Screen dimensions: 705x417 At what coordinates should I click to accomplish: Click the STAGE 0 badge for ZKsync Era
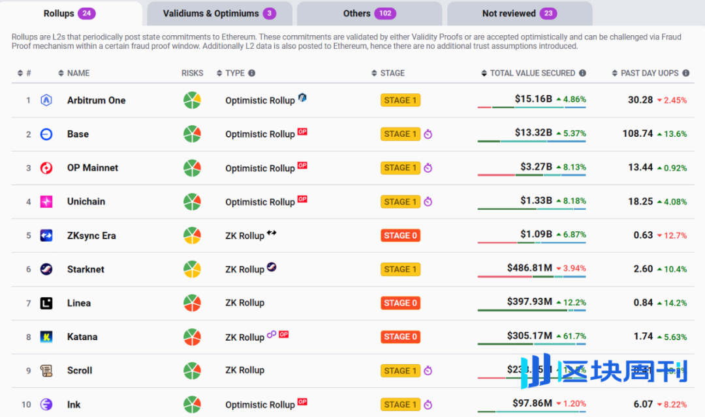tap(400, 236)
